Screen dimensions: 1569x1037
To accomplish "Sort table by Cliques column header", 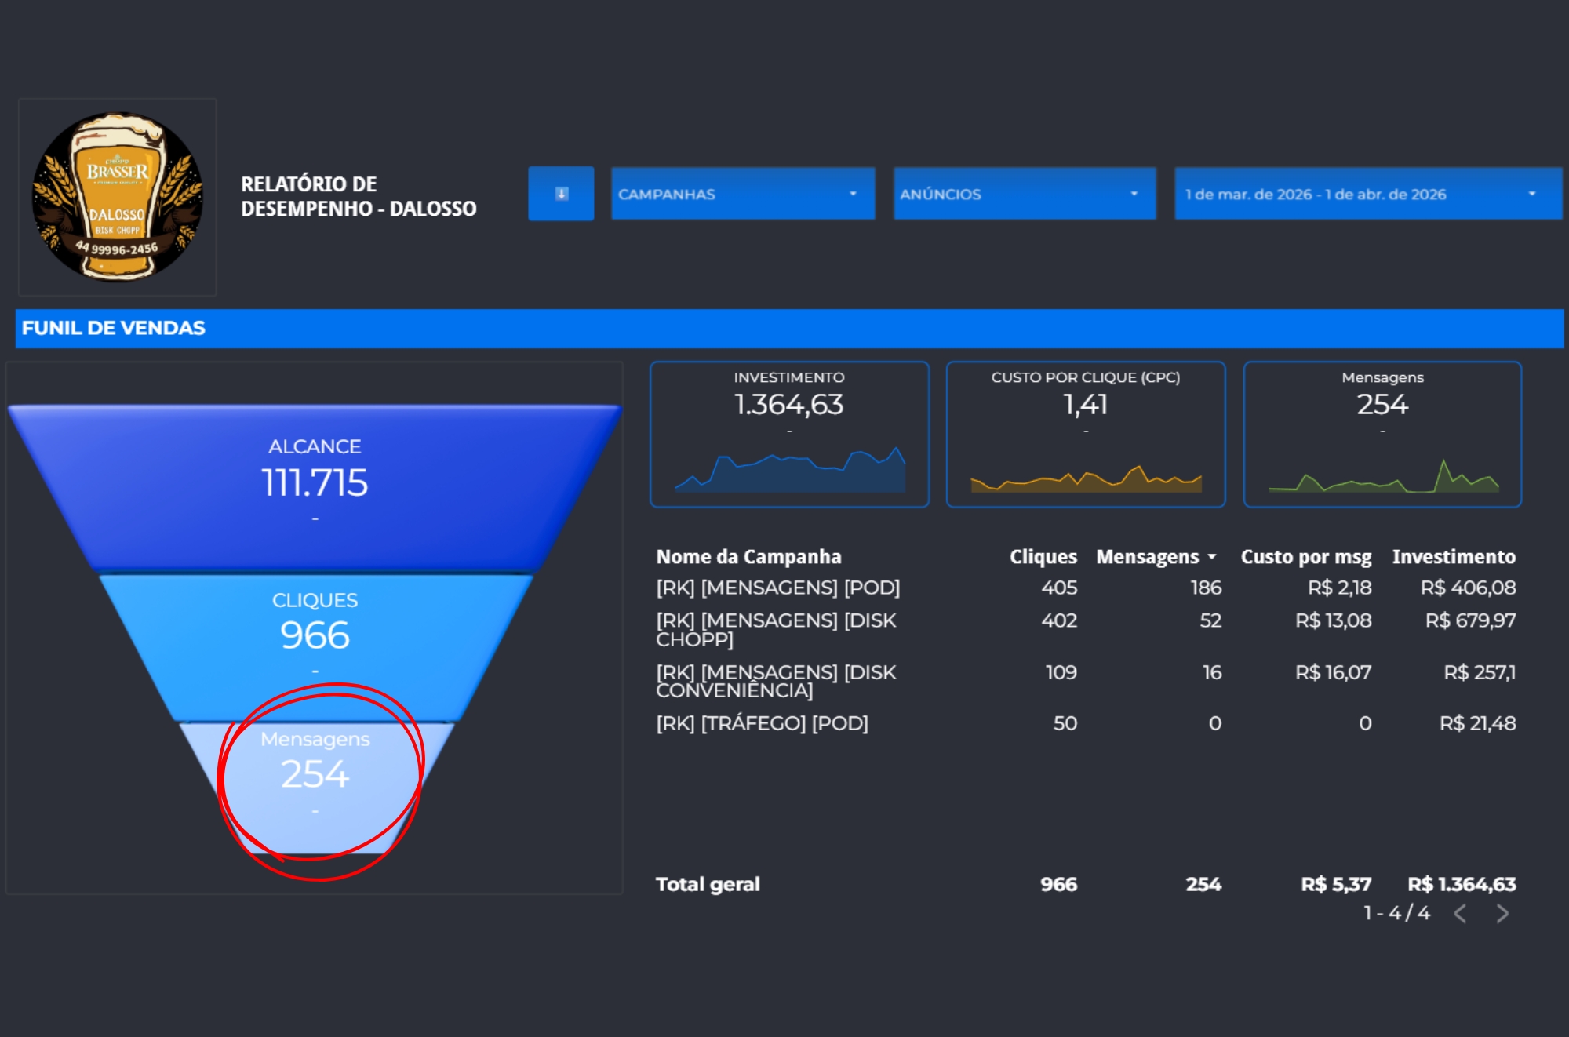I will [1043, 557].
